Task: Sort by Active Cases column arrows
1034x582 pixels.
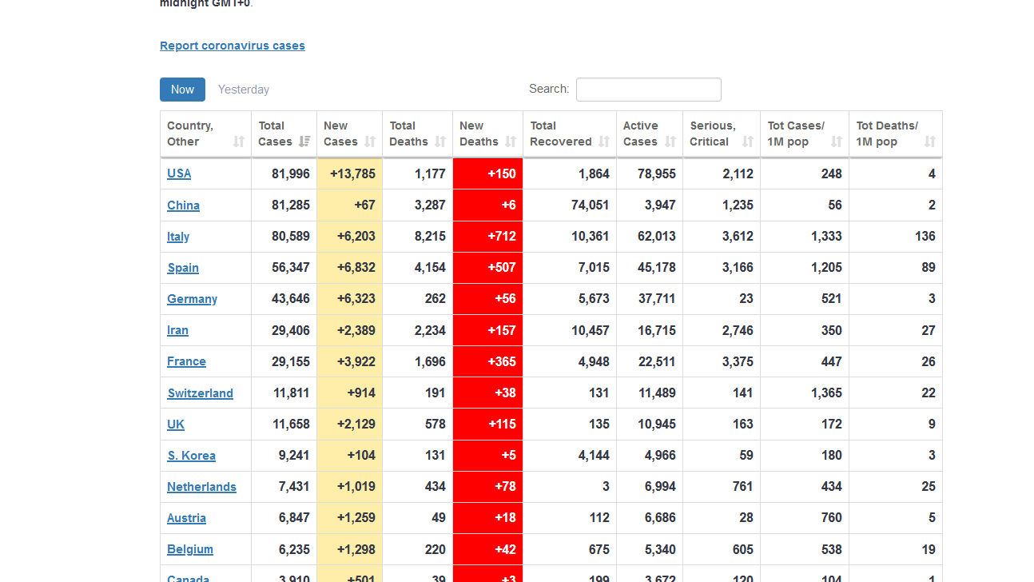Action: point(670,142)
